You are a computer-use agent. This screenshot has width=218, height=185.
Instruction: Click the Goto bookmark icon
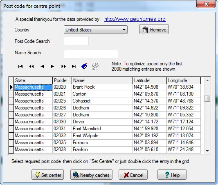pyautogui.click(x=95, y=67)
